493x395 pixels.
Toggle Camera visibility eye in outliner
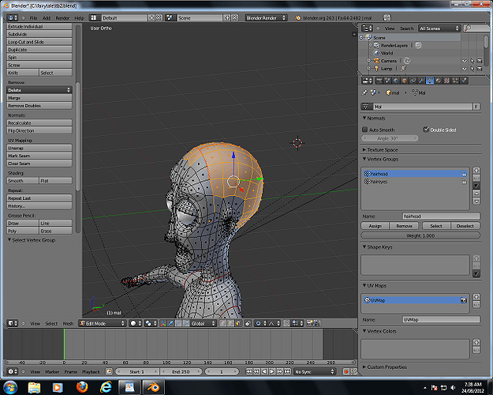pos(465,61)
